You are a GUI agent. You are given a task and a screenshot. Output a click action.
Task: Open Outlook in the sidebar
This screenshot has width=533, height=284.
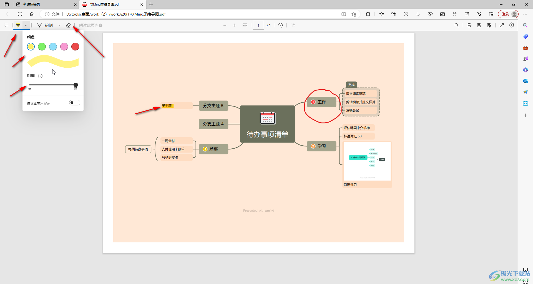525,81
